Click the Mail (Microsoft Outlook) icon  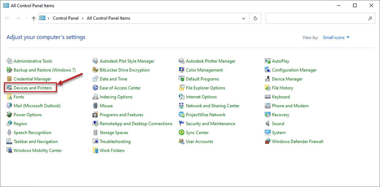coord(9,106)
